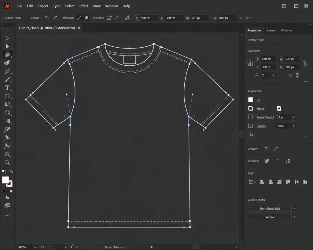Open the File menu
This screenshot has width=313, height=250.
[19, 6]
